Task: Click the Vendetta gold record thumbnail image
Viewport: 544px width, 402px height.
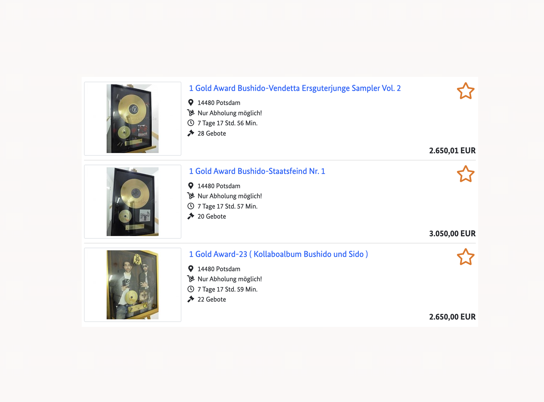Action: point(133,119)
